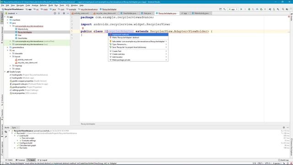Open the app run configuration dropdown

[233, 9]
